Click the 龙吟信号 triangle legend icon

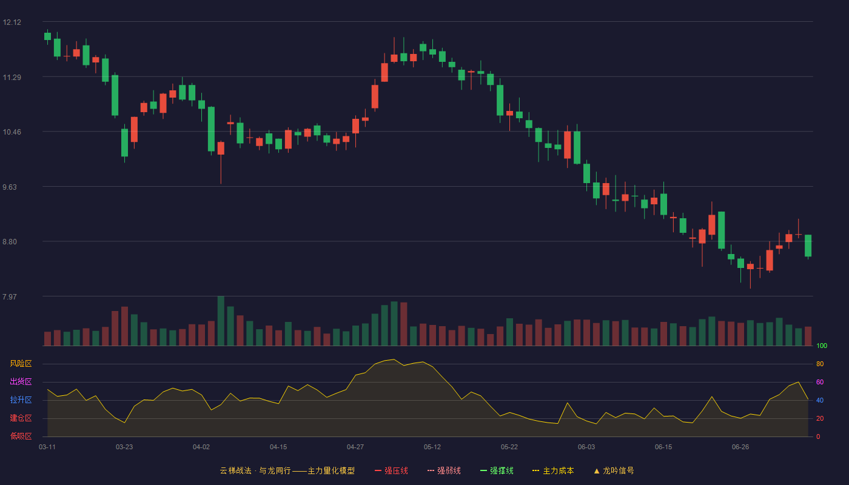(x=597, y=470)
